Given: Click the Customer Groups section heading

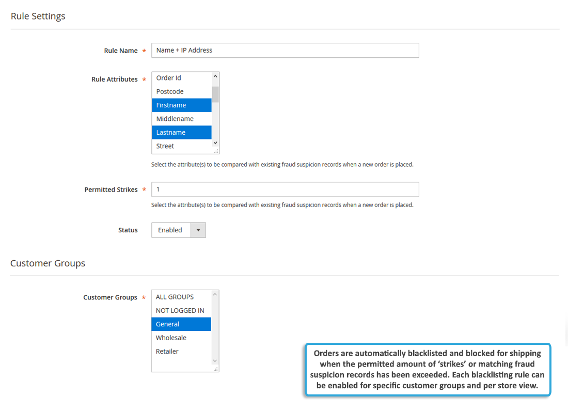Looking at the screenshot, I should (x=48, y=263).
